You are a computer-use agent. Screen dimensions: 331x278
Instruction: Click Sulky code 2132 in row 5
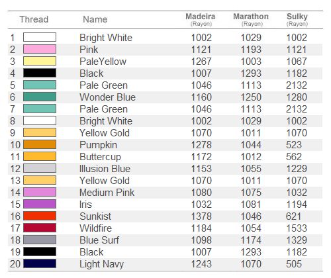(297, 85)
